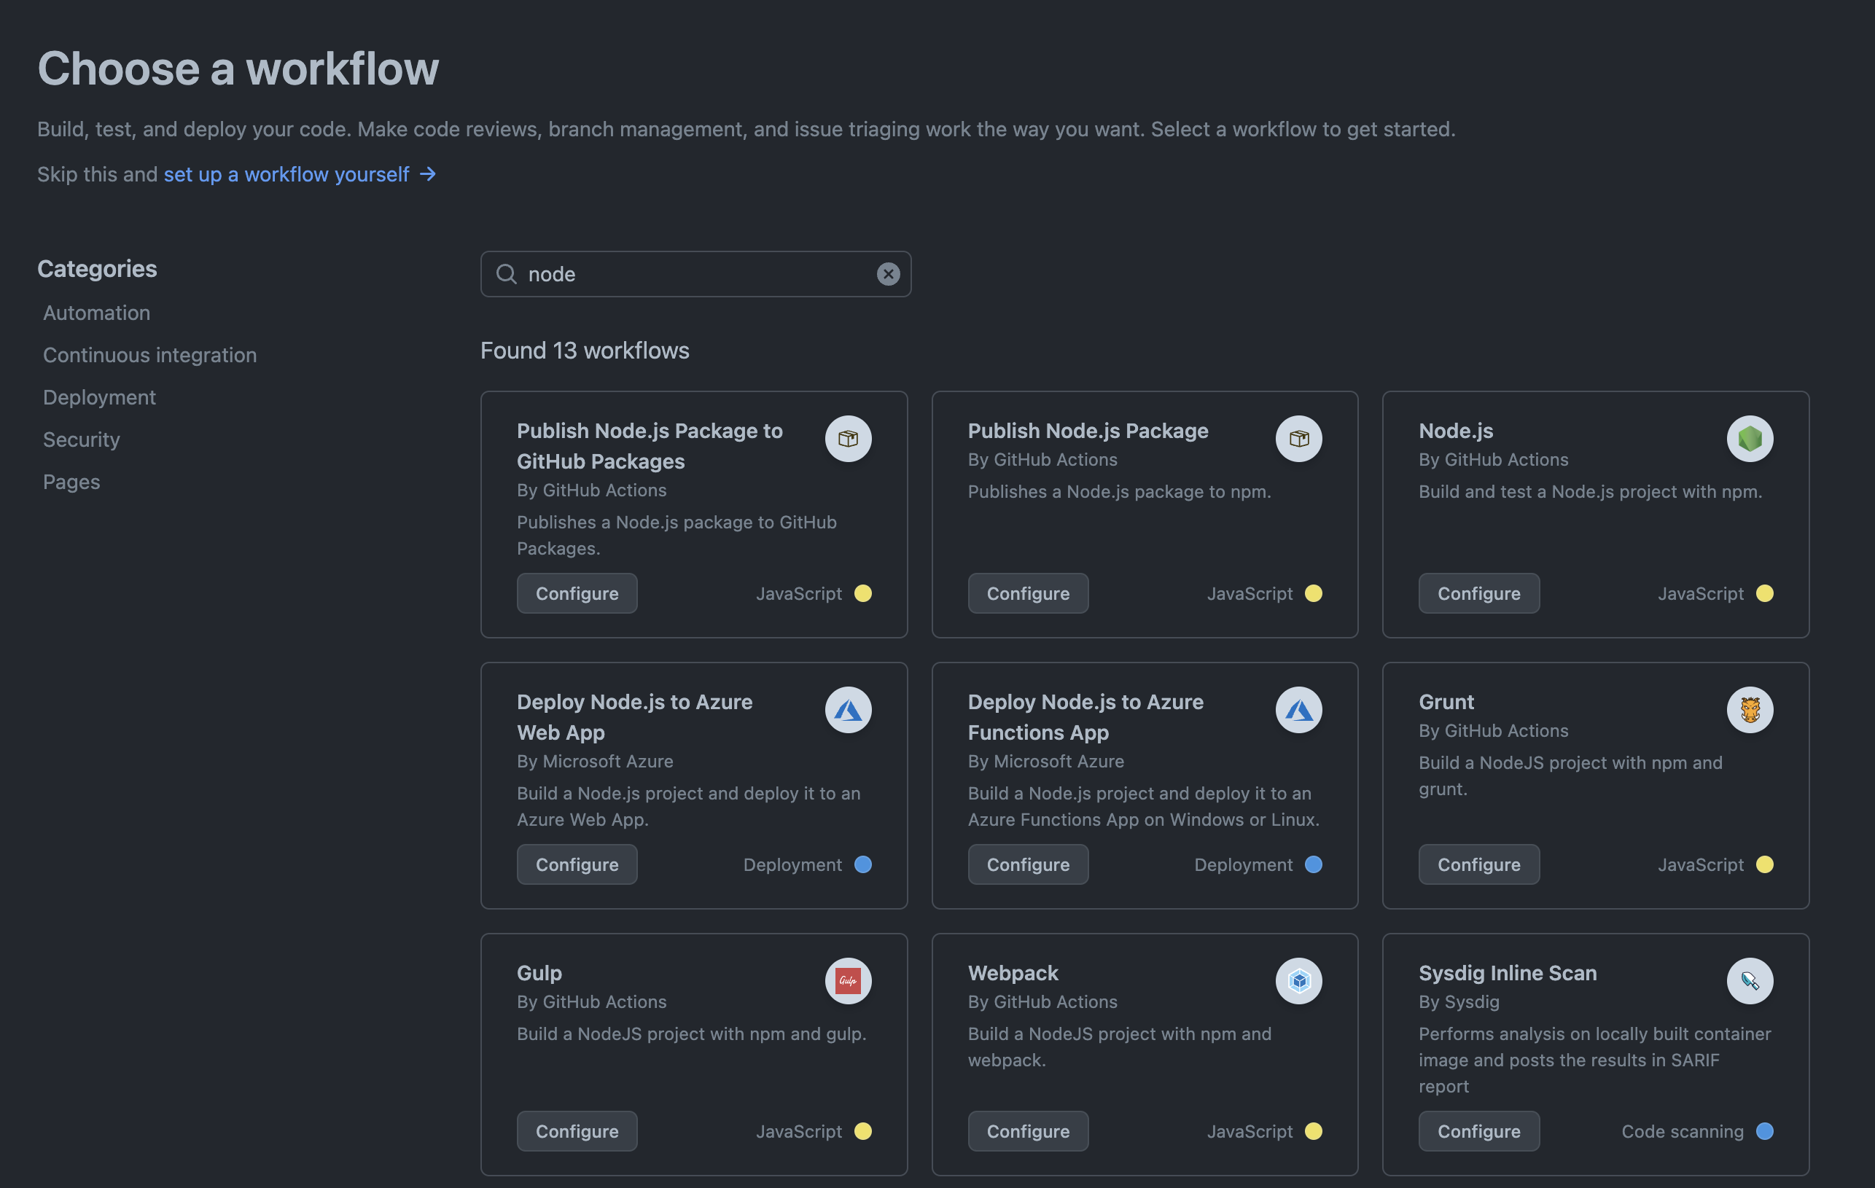Click Azure logo on Azure Functions App card
The width and height of the screenshot is (1875, 1188).
point(1299,710)
